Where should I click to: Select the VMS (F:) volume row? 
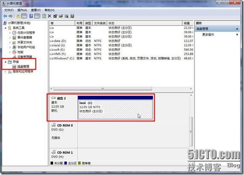[121, 54]
